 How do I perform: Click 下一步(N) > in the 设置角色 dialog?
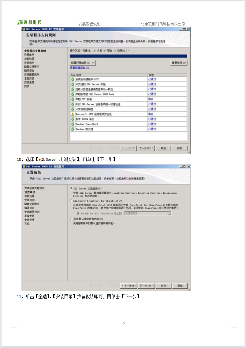tap(147, 286)
